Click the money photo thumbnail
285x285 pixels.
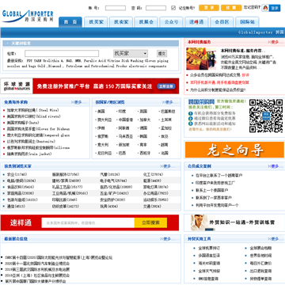[201, 59]
